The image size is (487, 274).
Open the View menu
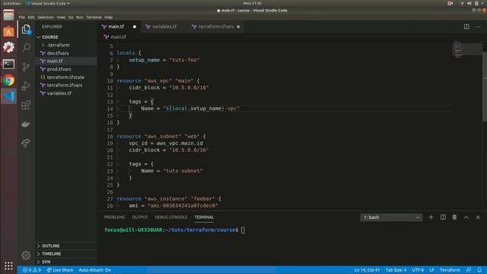[x=61, y=17]
